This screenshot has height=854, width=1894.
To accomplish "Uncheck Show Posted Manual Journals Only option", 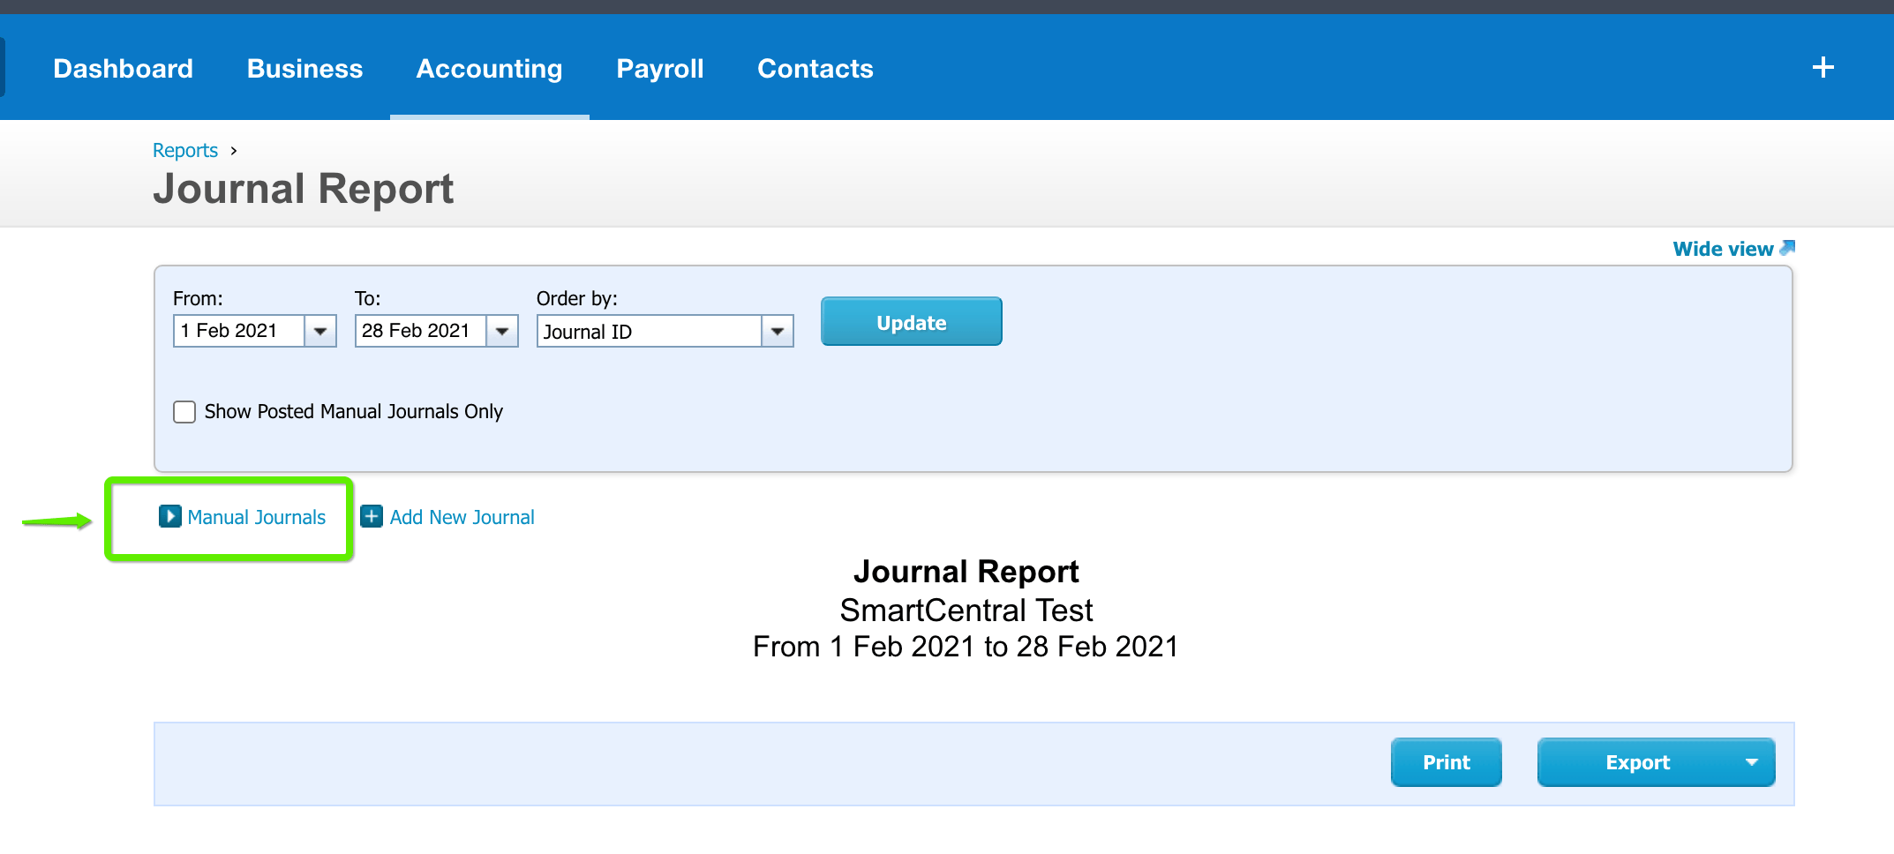I will point(184,411).
